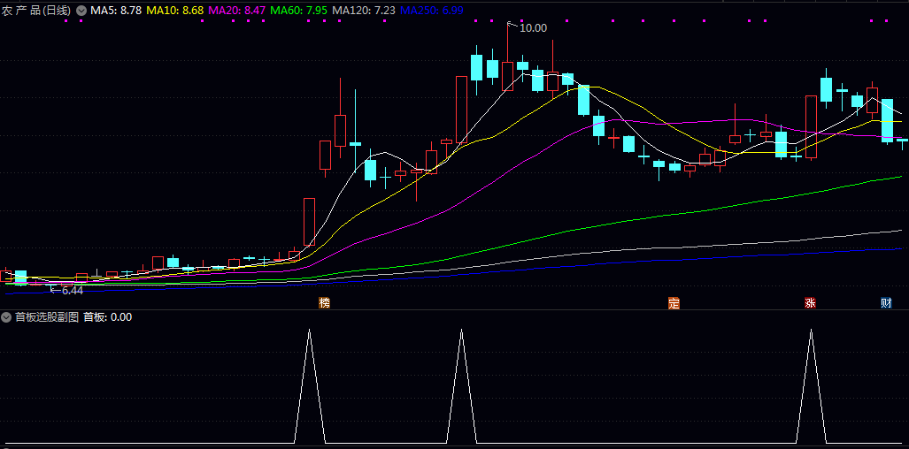909x449 pixels.
Task: Click the magenta MA20: 8.47 label
Action: [236, 11]
